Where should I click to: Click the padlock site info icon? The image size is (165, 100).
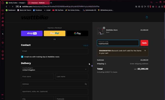coord(20,6)
